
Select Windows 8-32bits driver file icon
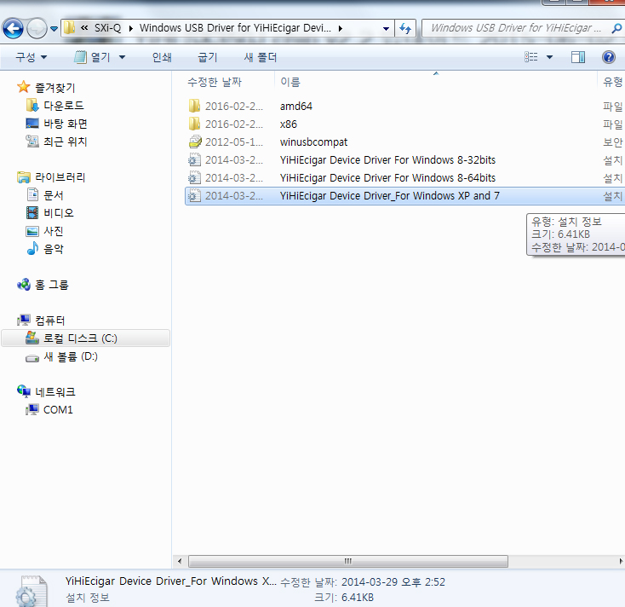point(194,159)
